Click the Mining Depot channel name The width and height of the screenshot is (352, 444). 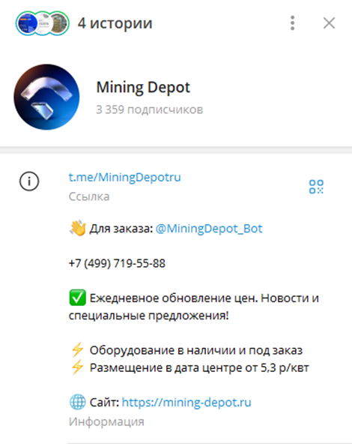(x=143, y=88)
